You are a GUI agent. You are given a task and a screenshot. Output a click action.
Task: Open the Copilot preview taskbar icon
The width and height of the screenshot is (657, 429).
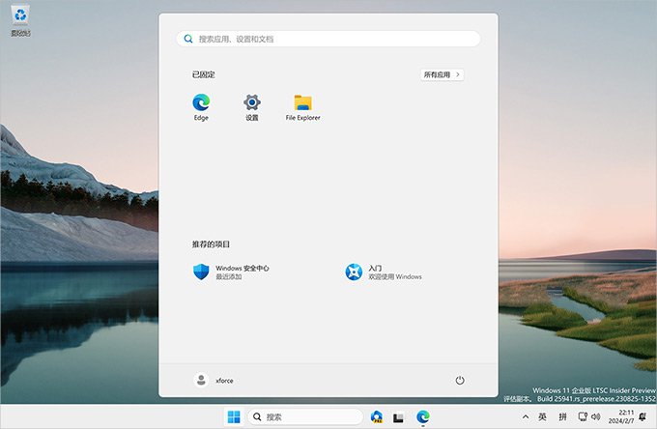(x=377, y=416)
